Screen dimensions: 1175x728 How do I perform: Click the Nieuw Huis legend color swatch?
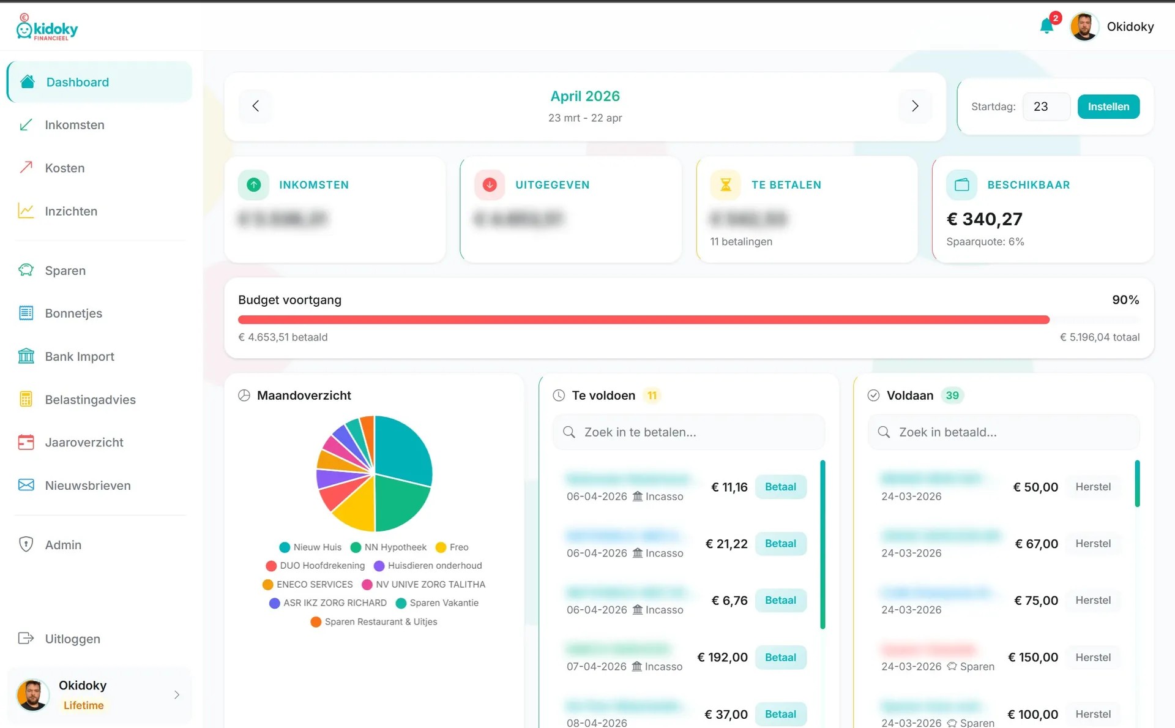285,547
